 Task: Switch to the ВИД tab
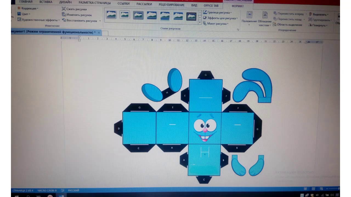194,5
